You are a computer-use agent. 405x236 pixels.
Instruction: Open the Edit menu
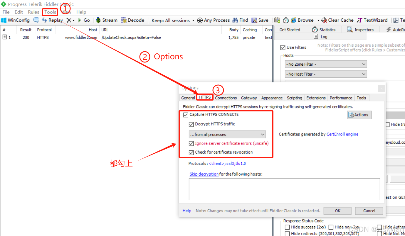click(19, 12)
